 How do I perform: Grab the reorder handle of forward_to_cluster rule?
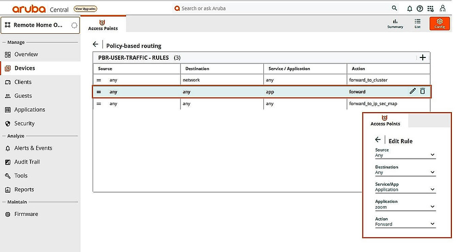click(99, 80)
